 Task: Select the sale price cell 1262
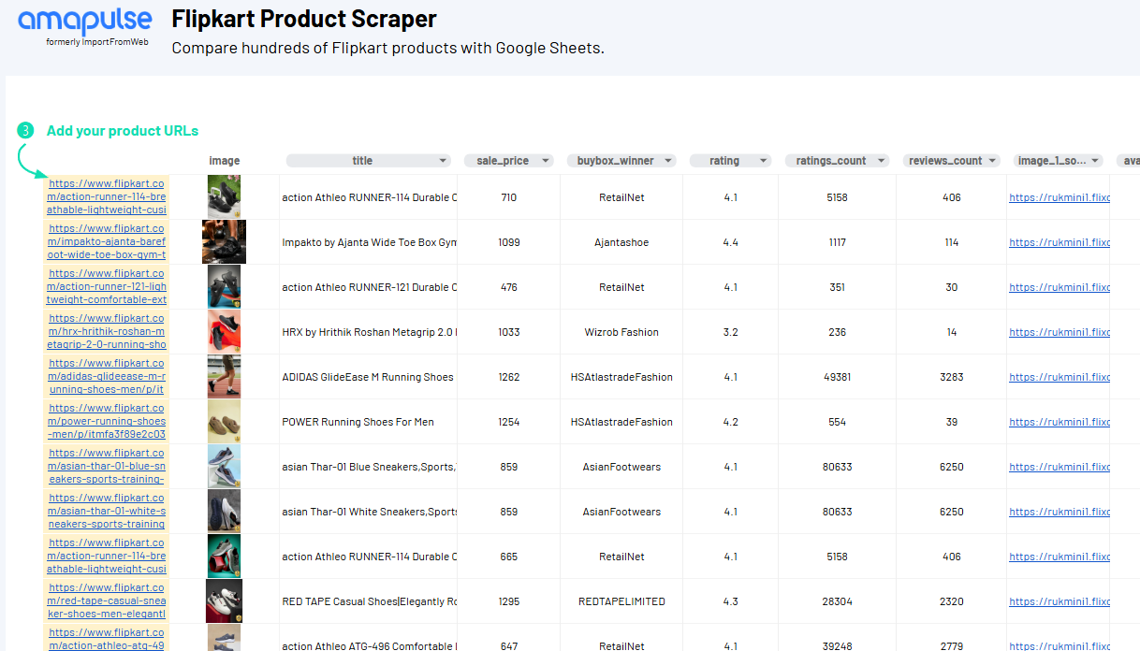(x=509, y=377)
